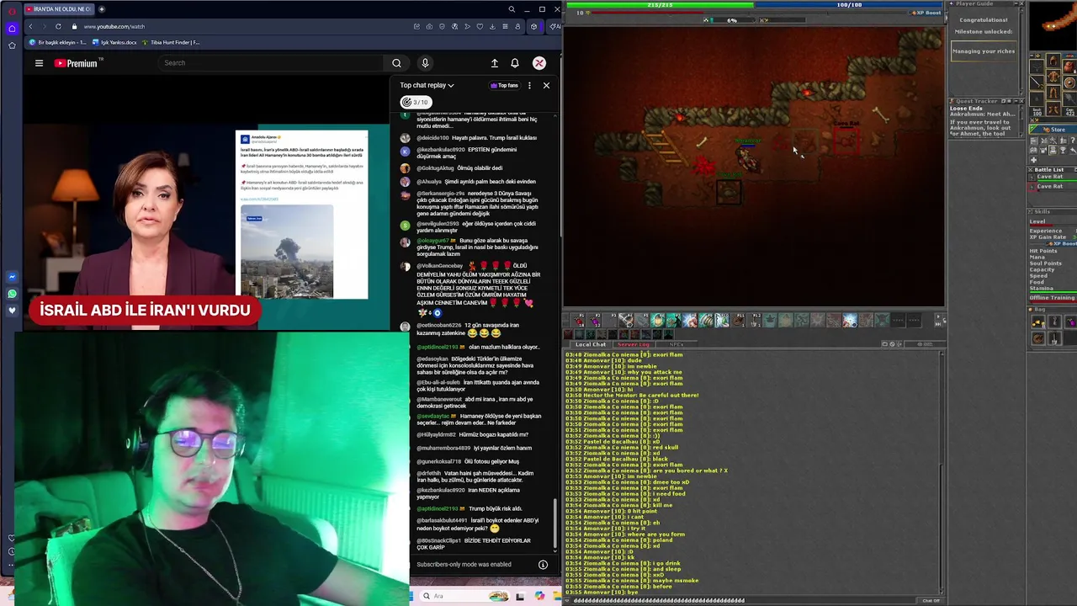
Task: Reload the browser page
Action: [x=58, y=26]
